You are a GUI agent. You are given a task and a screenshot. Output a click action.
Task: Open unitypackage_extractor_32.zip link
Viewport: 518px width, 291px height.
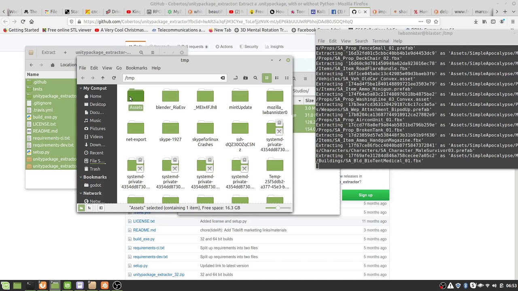pyautogui.click(x=159, y=274)
